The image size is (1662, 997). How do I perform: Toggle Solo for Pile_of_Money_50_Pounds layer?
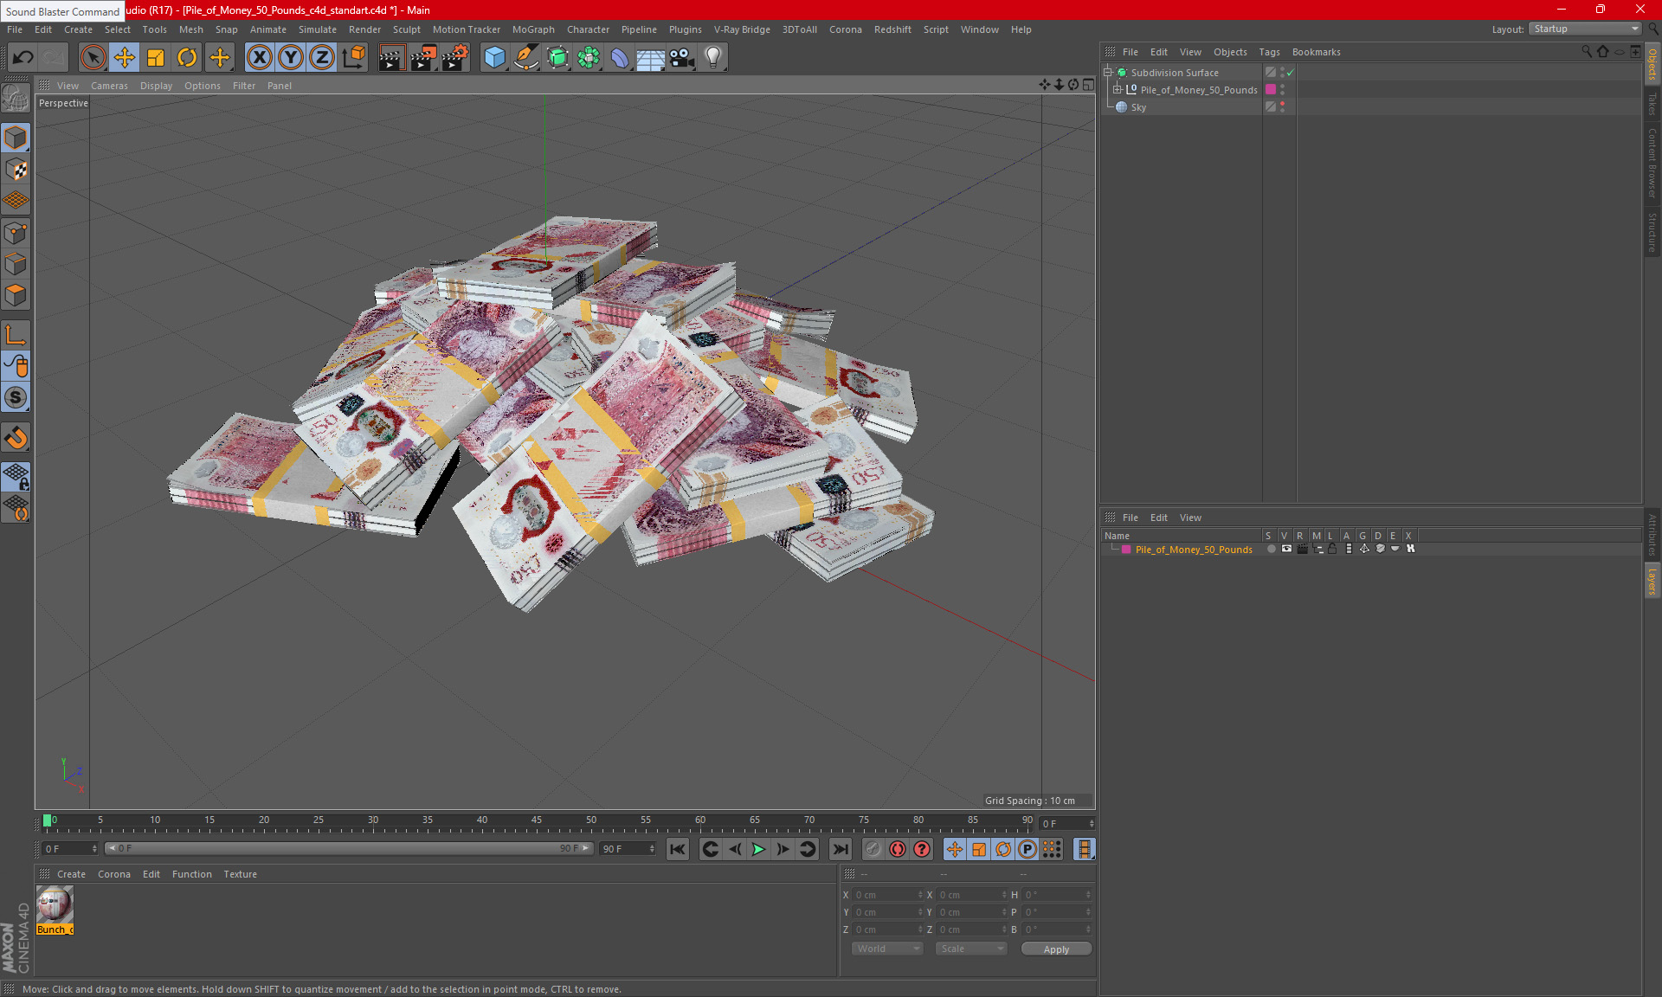[x=1271, y=549]
